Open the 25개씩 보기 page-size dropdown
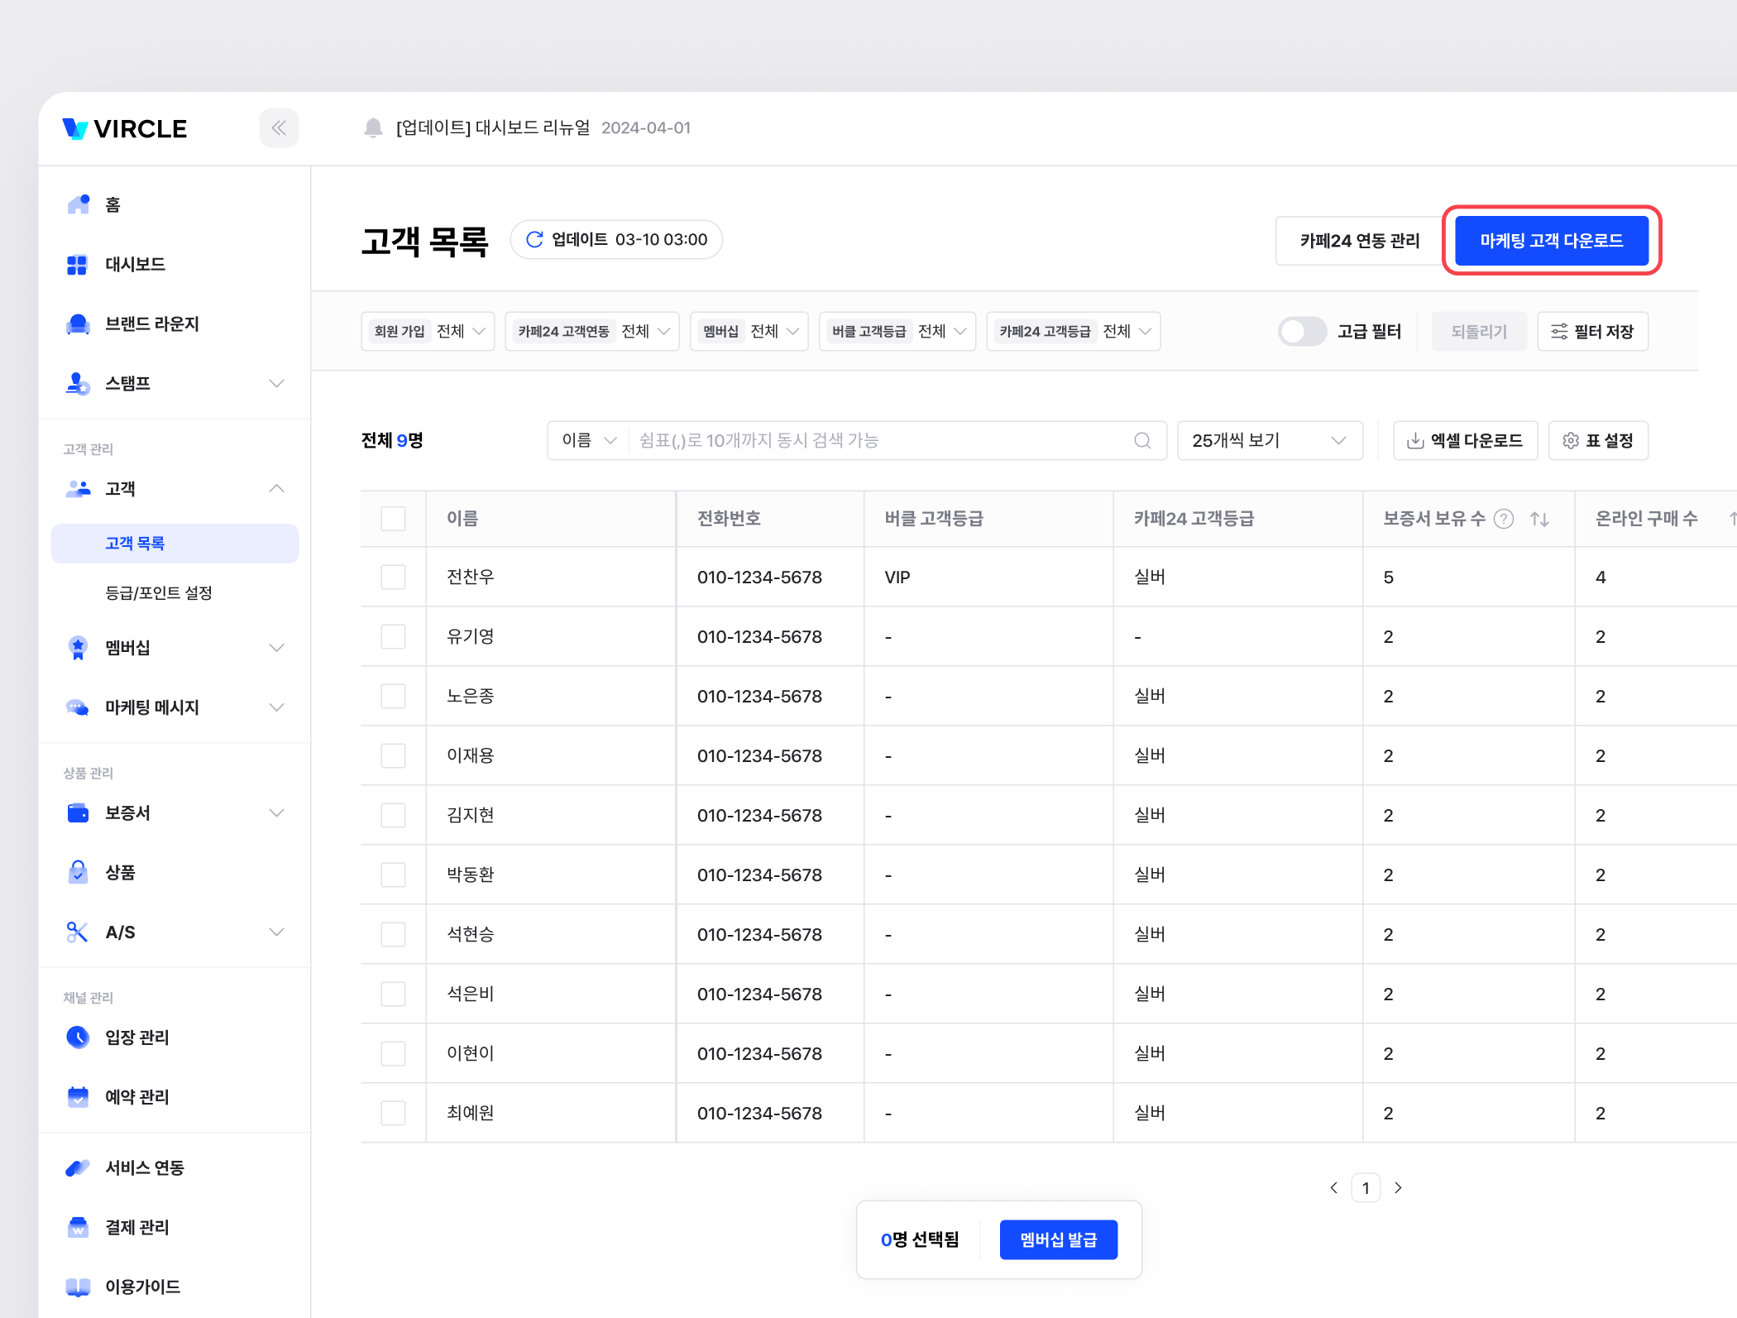 click(1270, 440)
